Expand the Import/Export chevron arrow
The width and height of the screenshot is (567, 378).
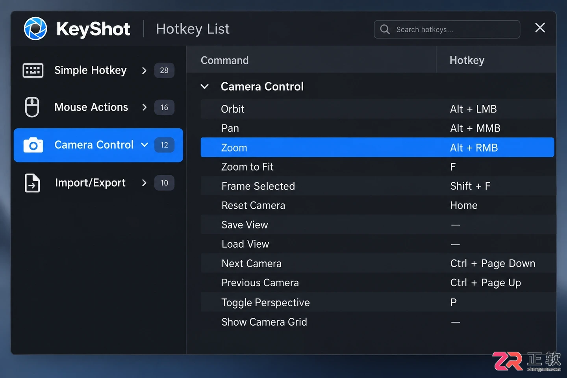coord(144,183)
